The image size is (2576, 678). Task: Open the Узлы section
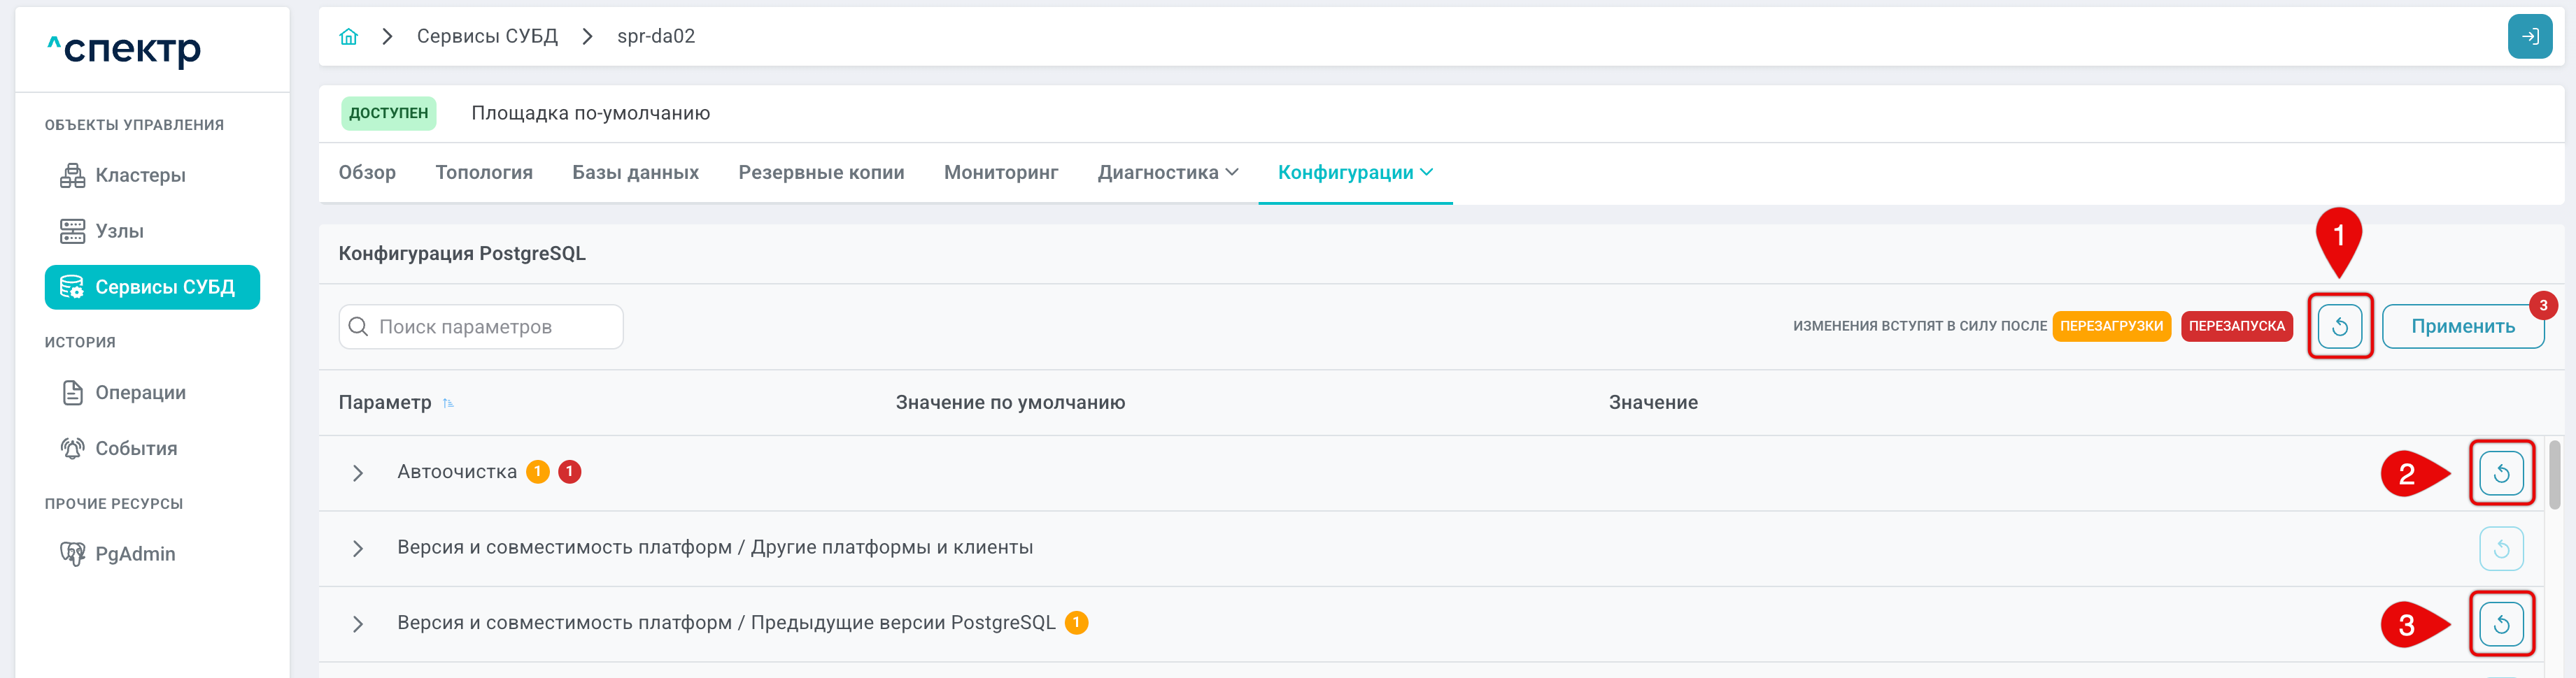[102, 231]
